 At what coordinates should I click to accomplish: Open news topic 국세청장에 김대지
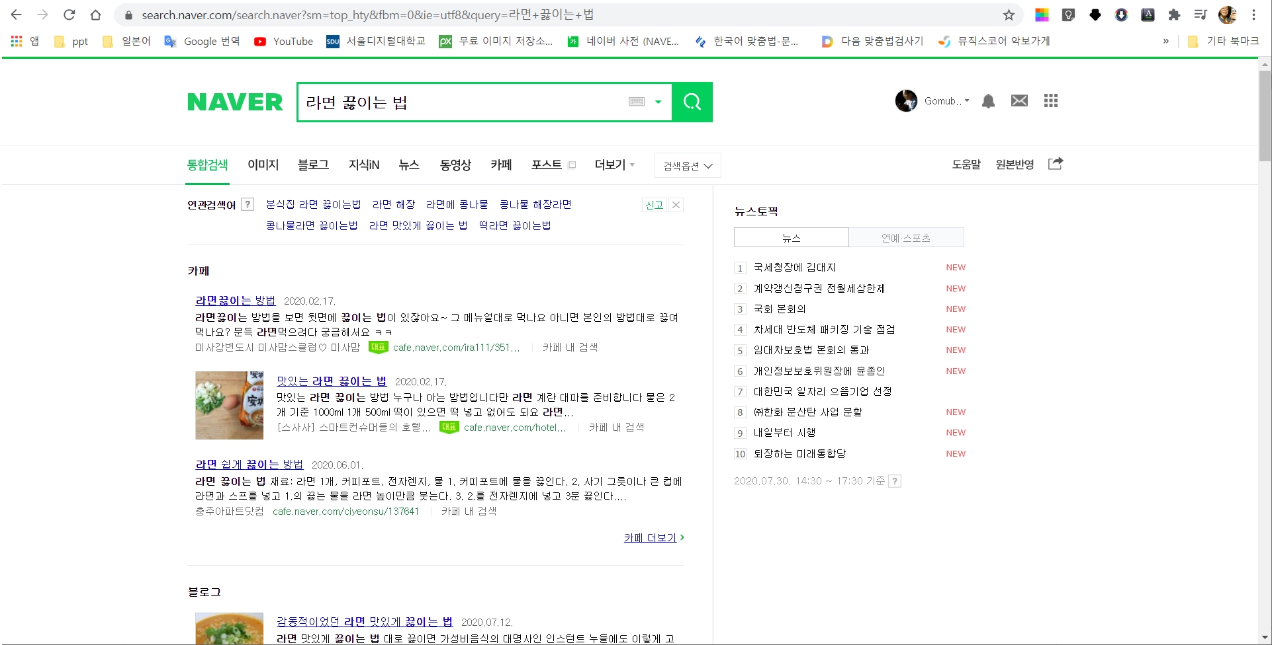point(795,267)
